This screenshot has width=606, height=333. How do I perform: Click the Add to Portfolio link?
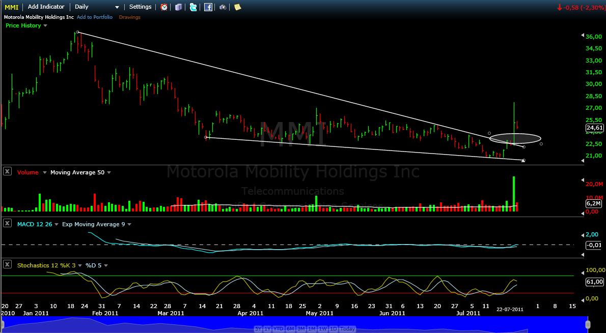[x=95, y=17]
